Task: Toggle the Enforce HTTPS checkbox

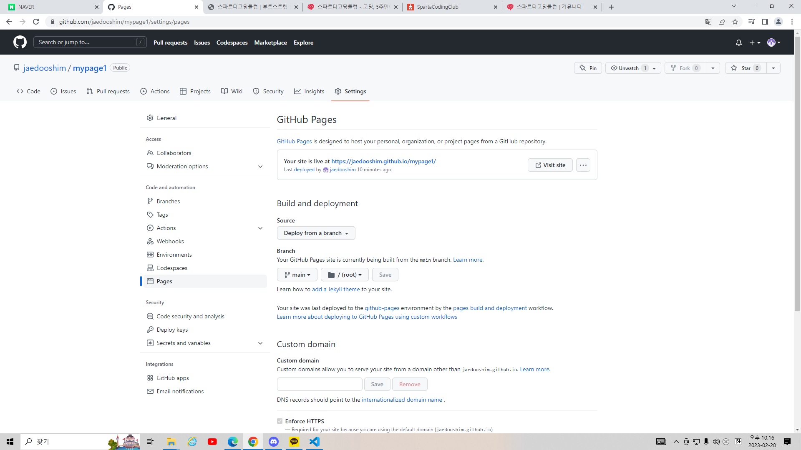Action: (280, 421)
